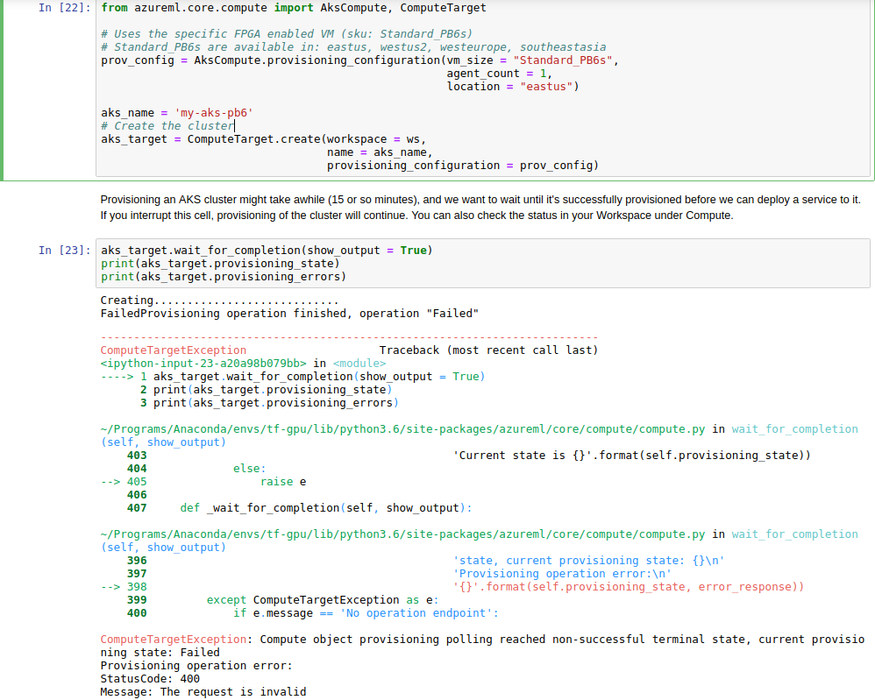This screenshot has width=875, height=700.
Task: Click "Message: The request is invalid" line
Action: point(203,692)
